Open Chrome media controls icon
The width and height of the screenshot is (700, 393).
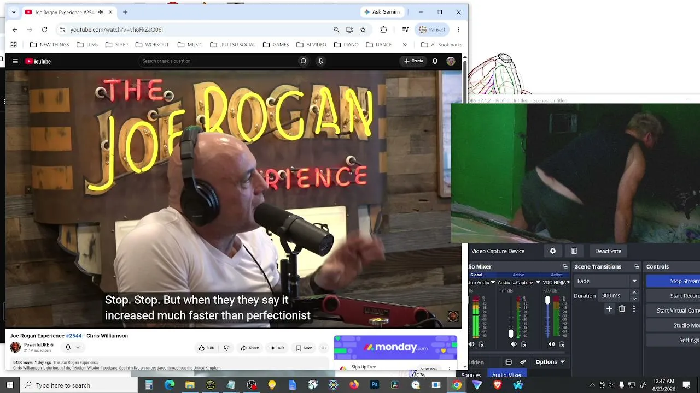405,29
